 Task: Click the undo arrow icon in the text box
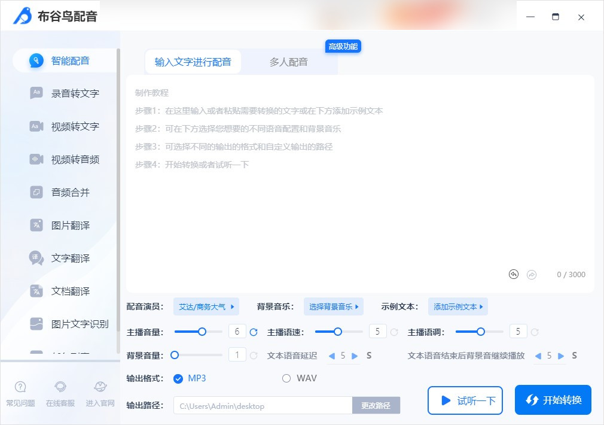[x=513, y=274]
